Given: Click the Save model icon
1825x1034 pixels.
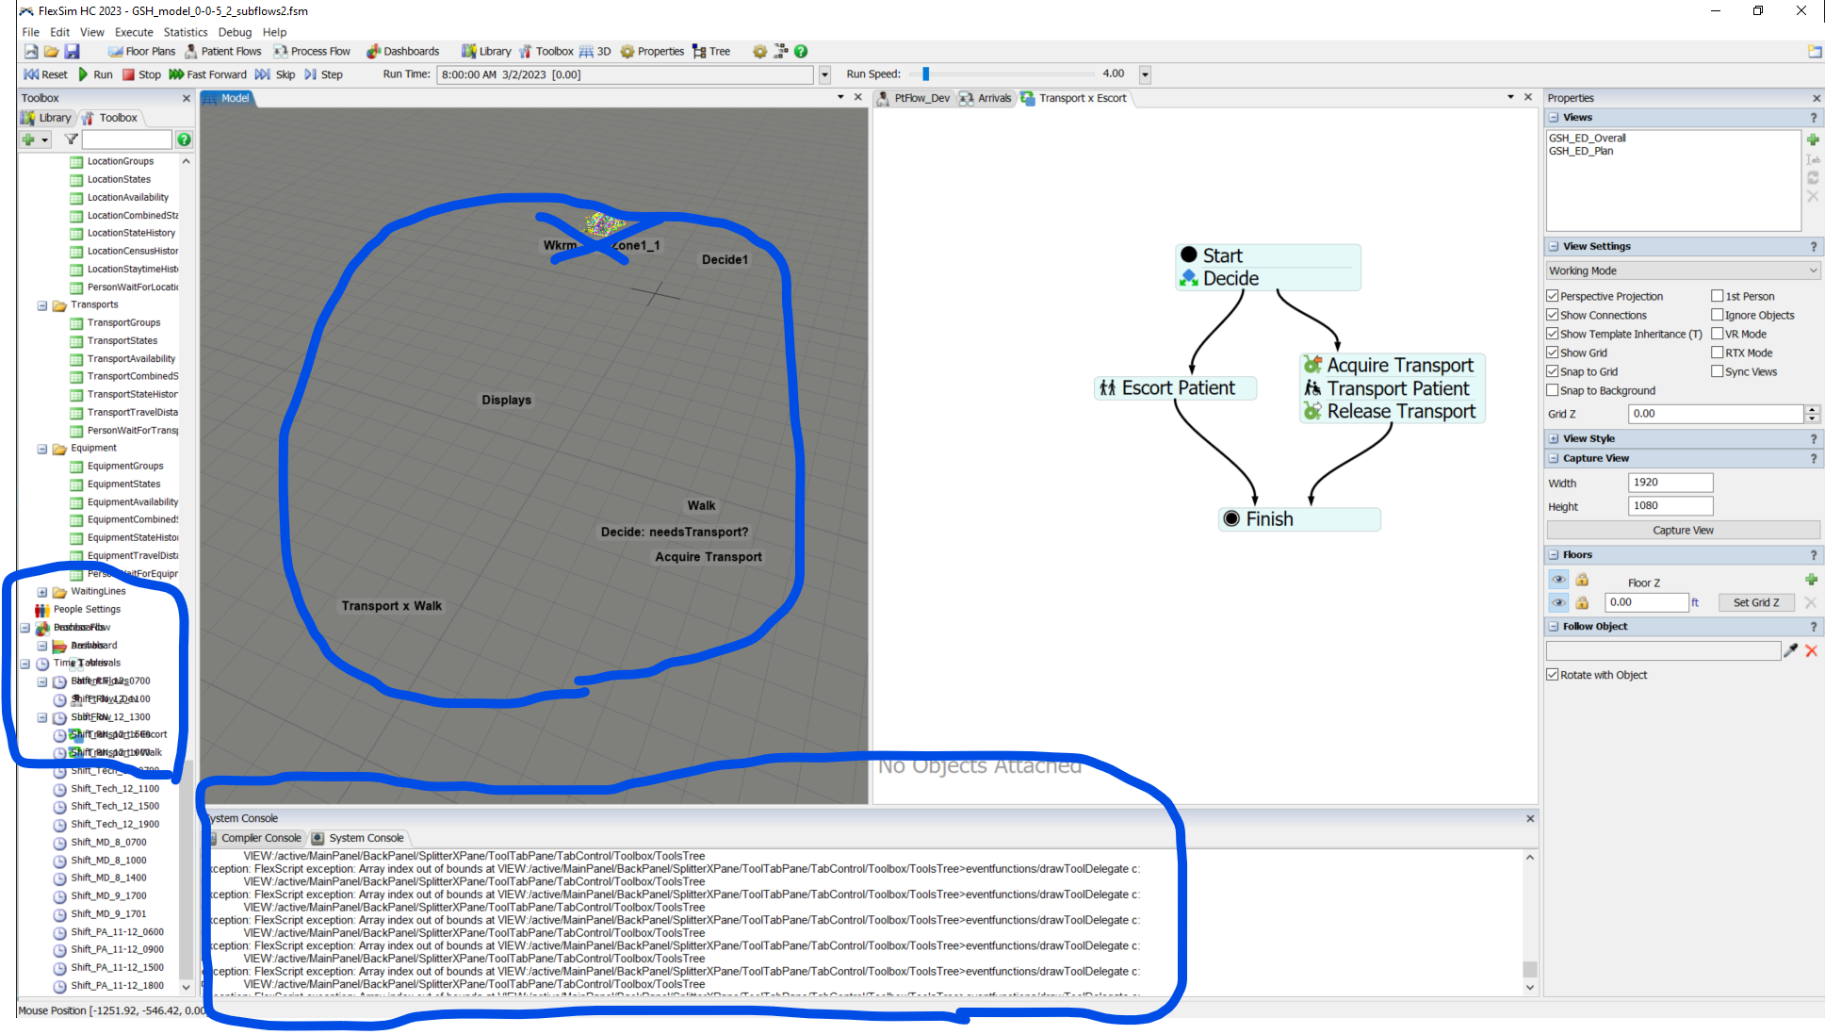Looking at the screenshot, I should 72,51.
